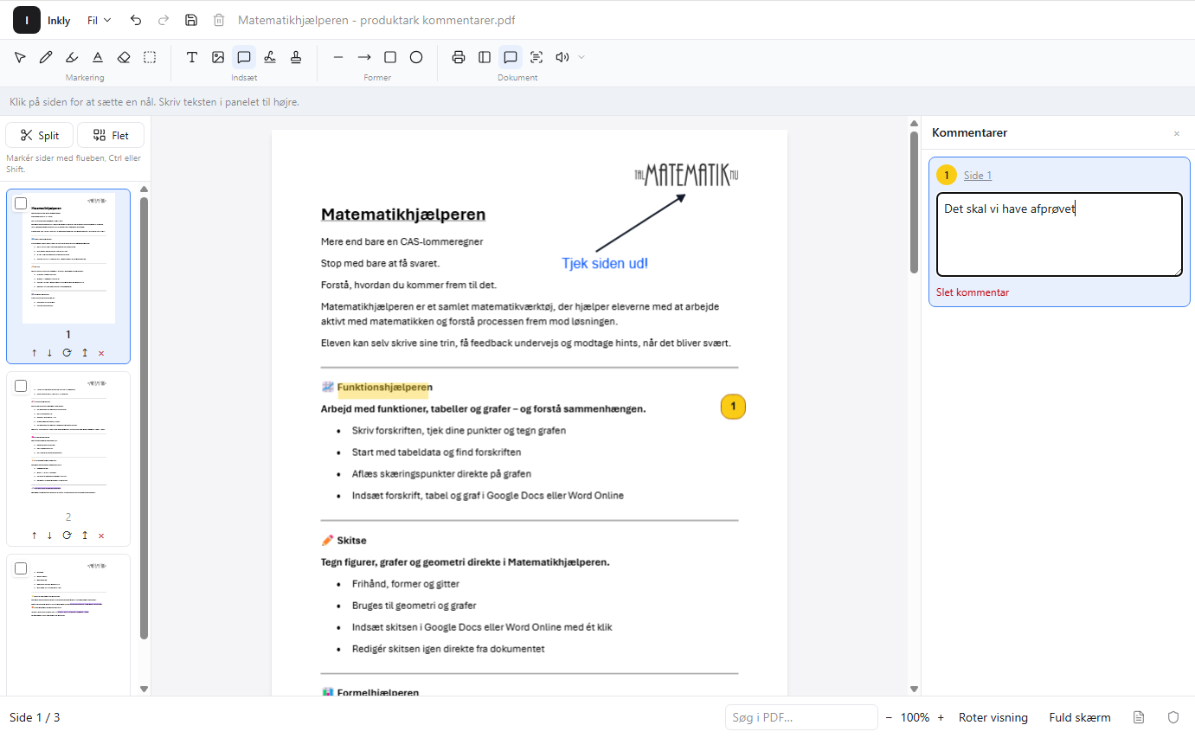
Task: Zoom in with the plus button
Action: [941, 717]
